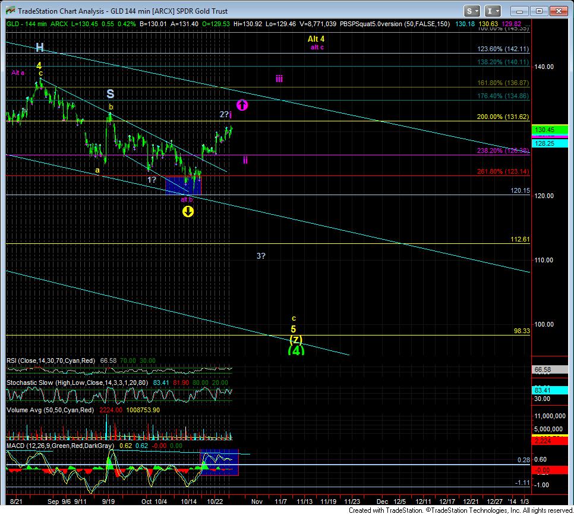Image resolution: width=574 pixels, height=514 pixels.
Task: Select the yellow down-arrow marker on the chart
Action: coord(188,212)
